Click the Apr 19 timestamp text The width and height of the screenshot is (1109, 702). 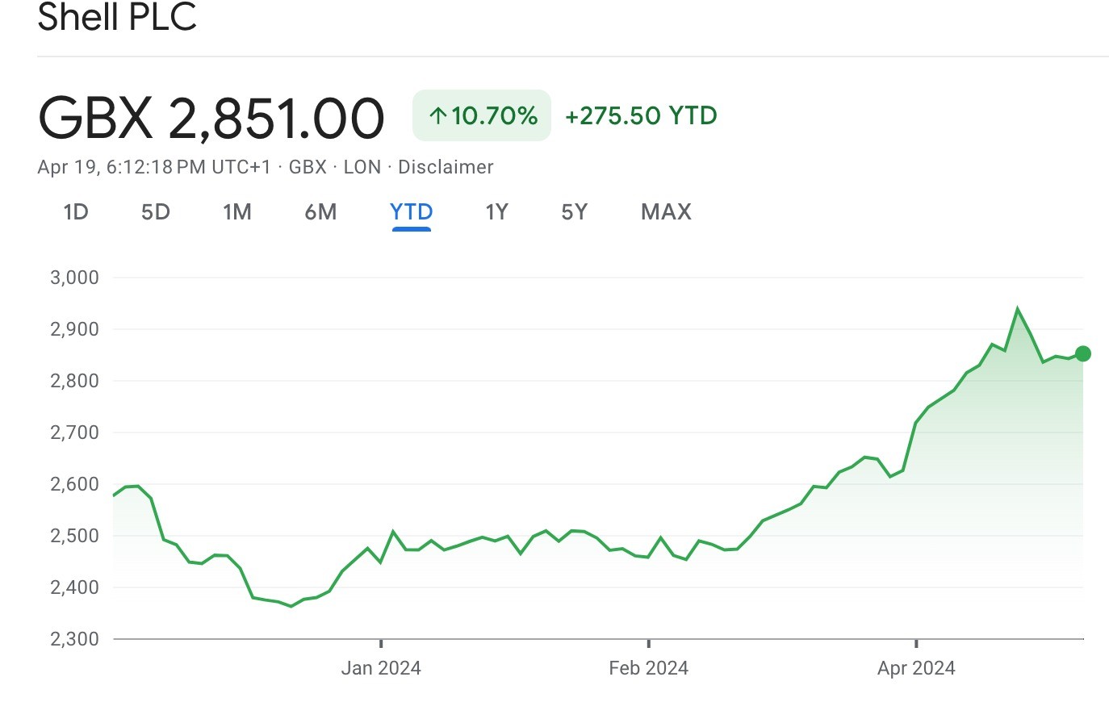154,167
